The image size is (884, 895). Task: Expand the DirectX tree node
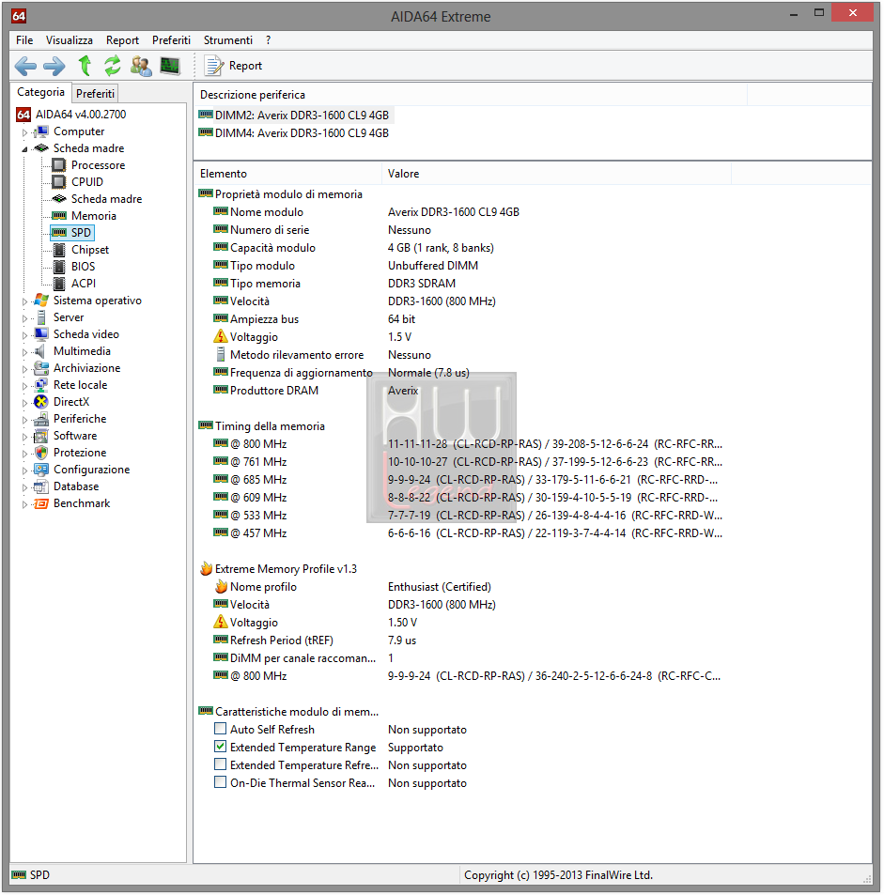coord(24,403)
